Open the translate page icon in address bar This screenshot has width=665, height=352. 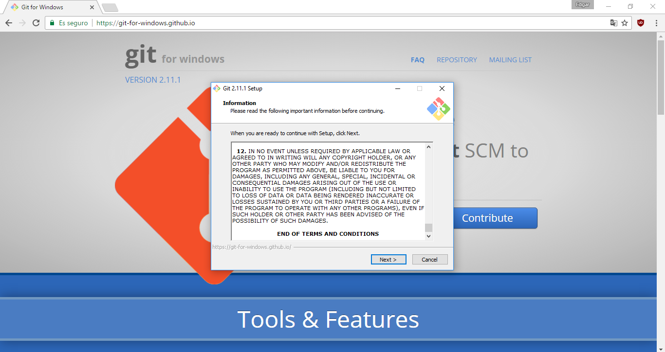[614, 23]
